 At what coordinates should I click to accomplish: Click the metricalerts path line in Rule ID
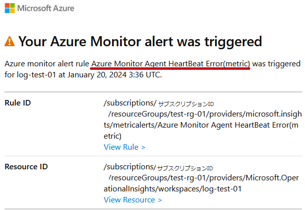coord(201,125)
